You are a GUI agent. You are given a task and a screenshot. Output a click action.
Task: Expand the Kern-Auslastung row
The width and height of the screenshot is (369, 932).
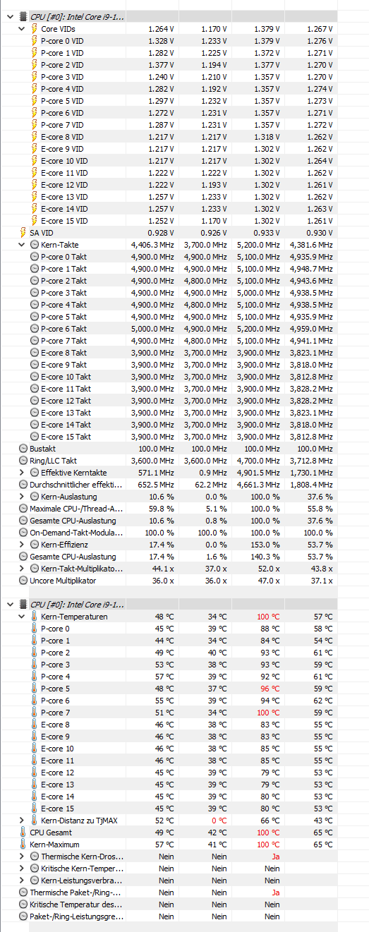(23, 496)
